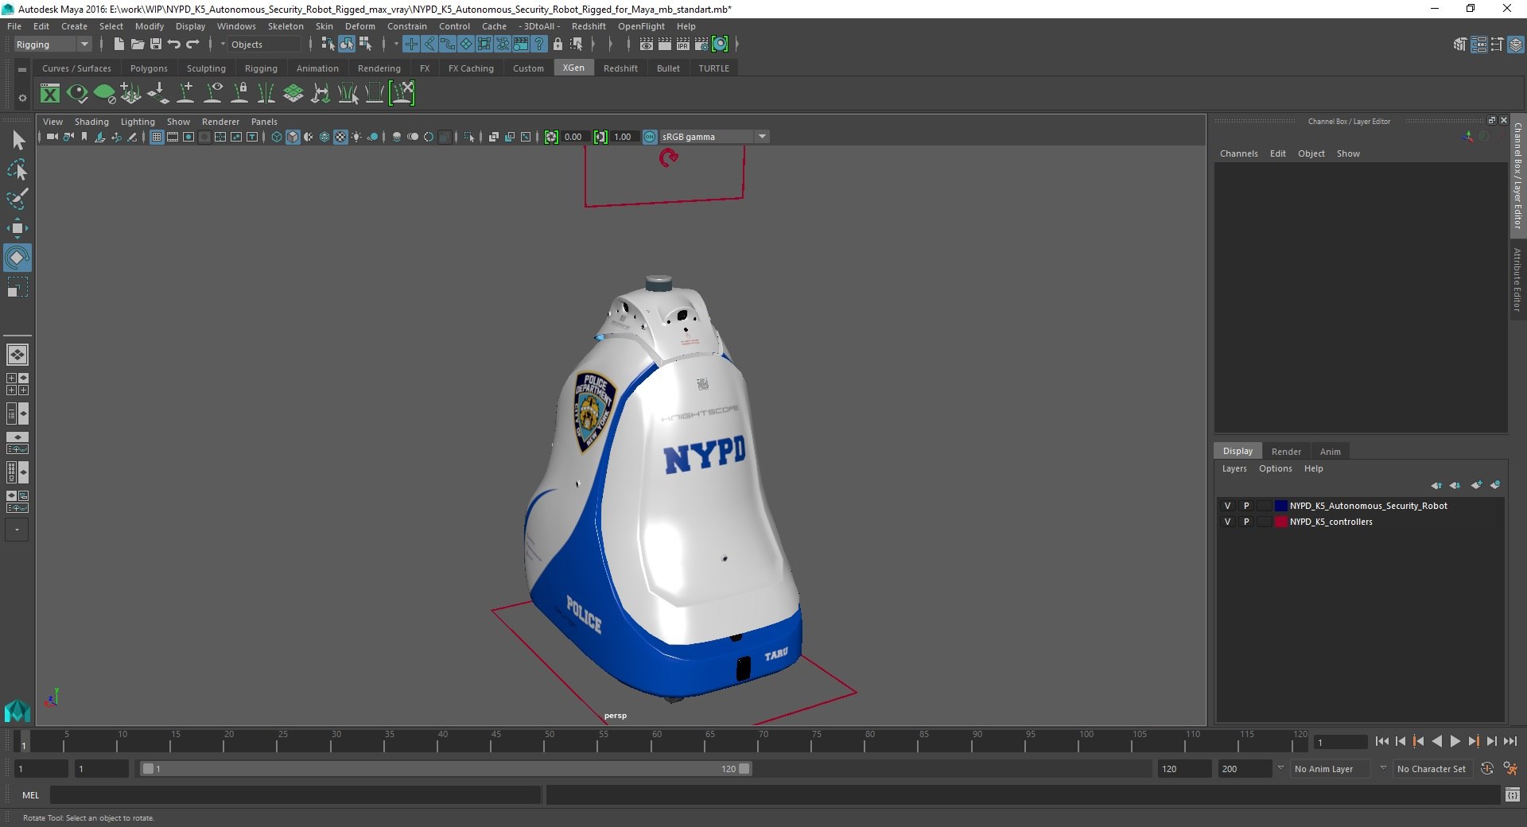Open the Objects selection mask dropdown

coord(263,45)
